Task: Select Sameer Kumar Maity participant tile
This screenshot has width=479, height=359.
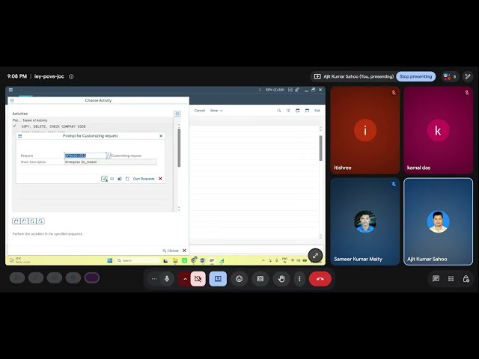Action: (365, 221)
